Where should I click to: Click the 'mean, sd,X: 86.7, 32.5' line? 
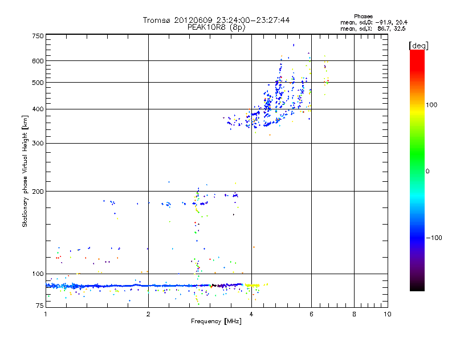tap(373, 28)
